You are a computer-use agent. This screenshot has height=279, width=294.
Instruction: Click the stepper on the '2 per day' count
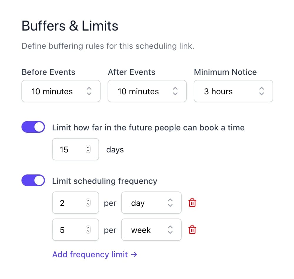point(88,203)
